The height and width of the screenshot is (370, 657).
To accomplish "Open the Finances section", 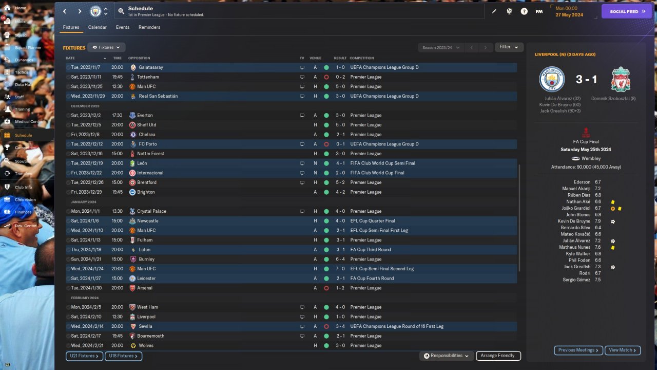I will 23,212.
